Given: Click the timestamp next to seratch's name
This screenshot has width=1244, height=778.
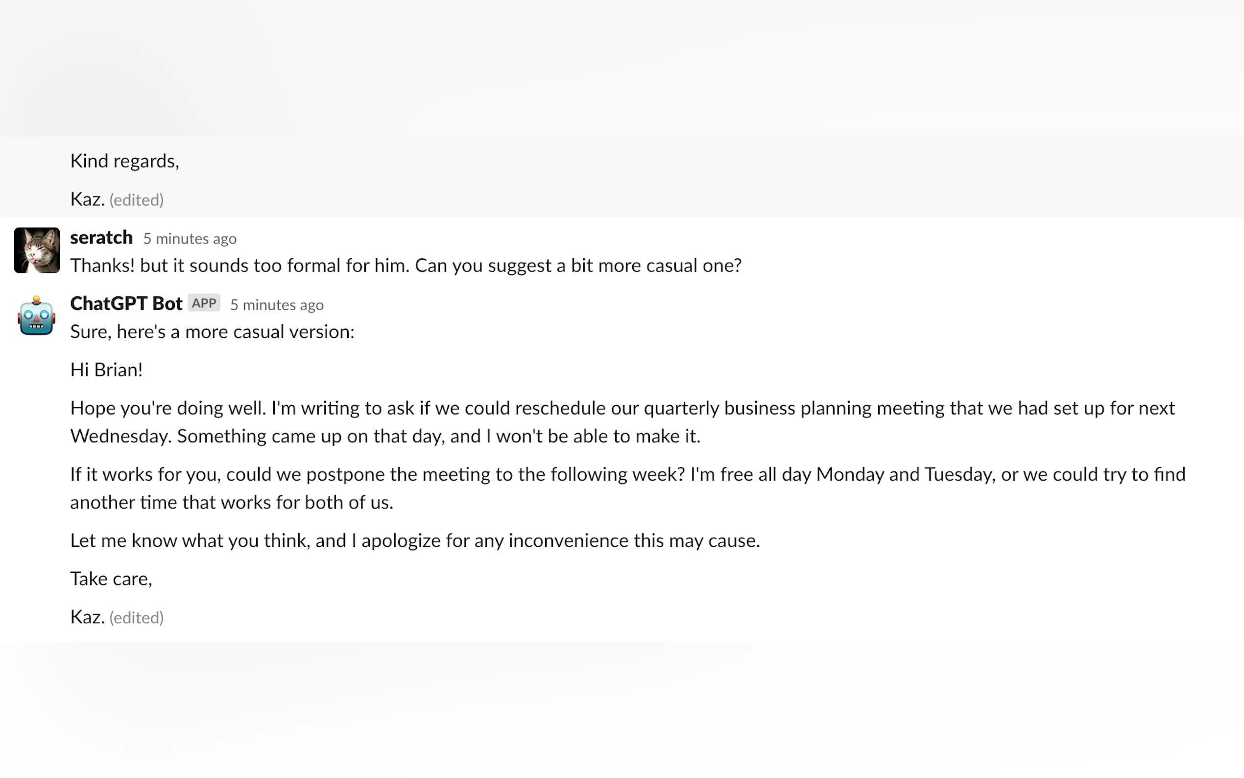Looking at the screenshot, I should tap(190, 239).
